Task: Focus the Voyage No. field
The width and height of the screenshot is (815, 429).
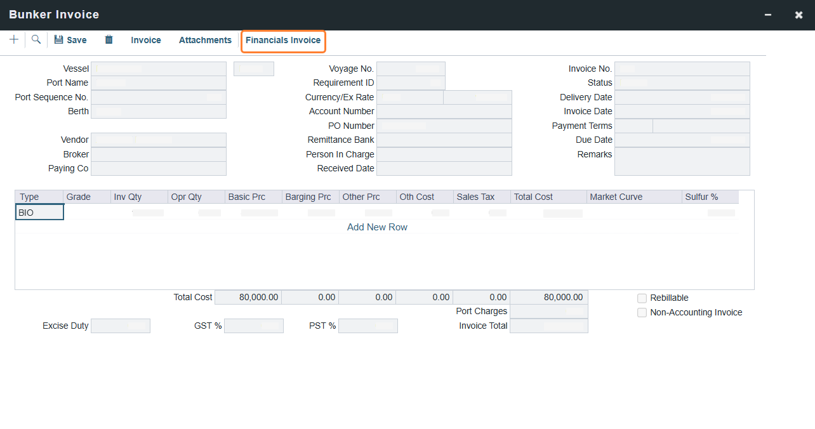Action: 411,68
